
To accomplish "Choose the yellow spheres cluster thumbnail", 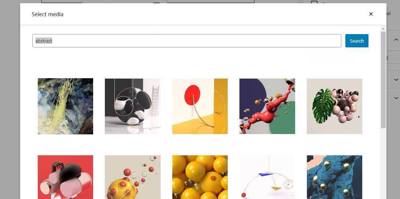I will 200,177.
